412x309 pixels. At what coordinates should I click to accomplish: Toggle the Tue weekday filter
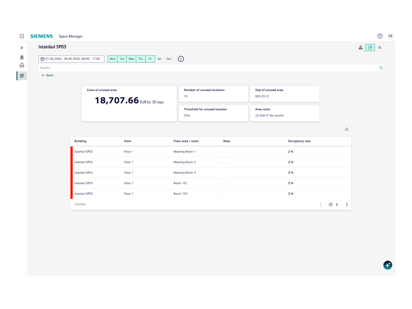122,59
